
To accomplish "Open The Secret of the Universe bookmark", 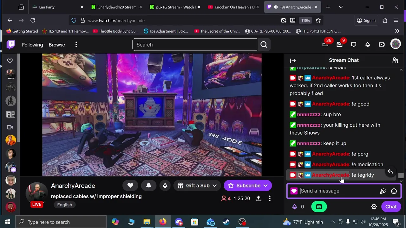I will [217, 31].
